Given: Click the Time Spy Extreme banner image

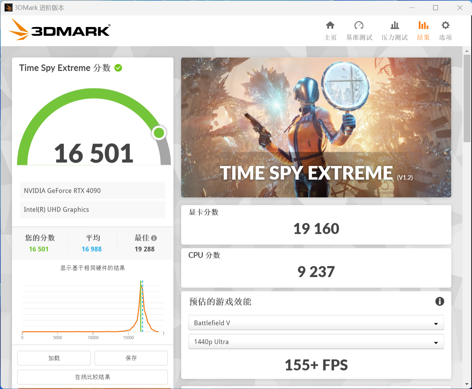Looking at the screenshot, I should click(x=316, y=128).
